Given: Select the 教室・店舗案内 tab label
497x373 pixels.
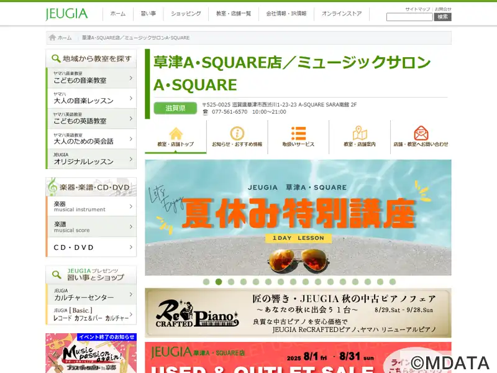Looking at the screenshot, I should [x=360, y=144].
